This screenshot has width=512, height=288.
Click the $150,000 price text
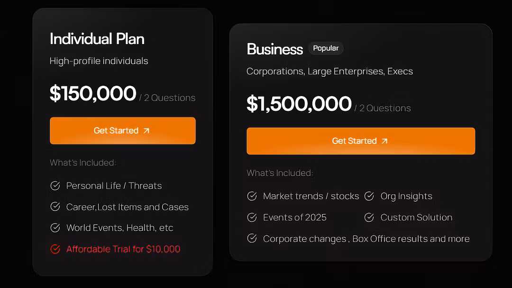(93, 94)
